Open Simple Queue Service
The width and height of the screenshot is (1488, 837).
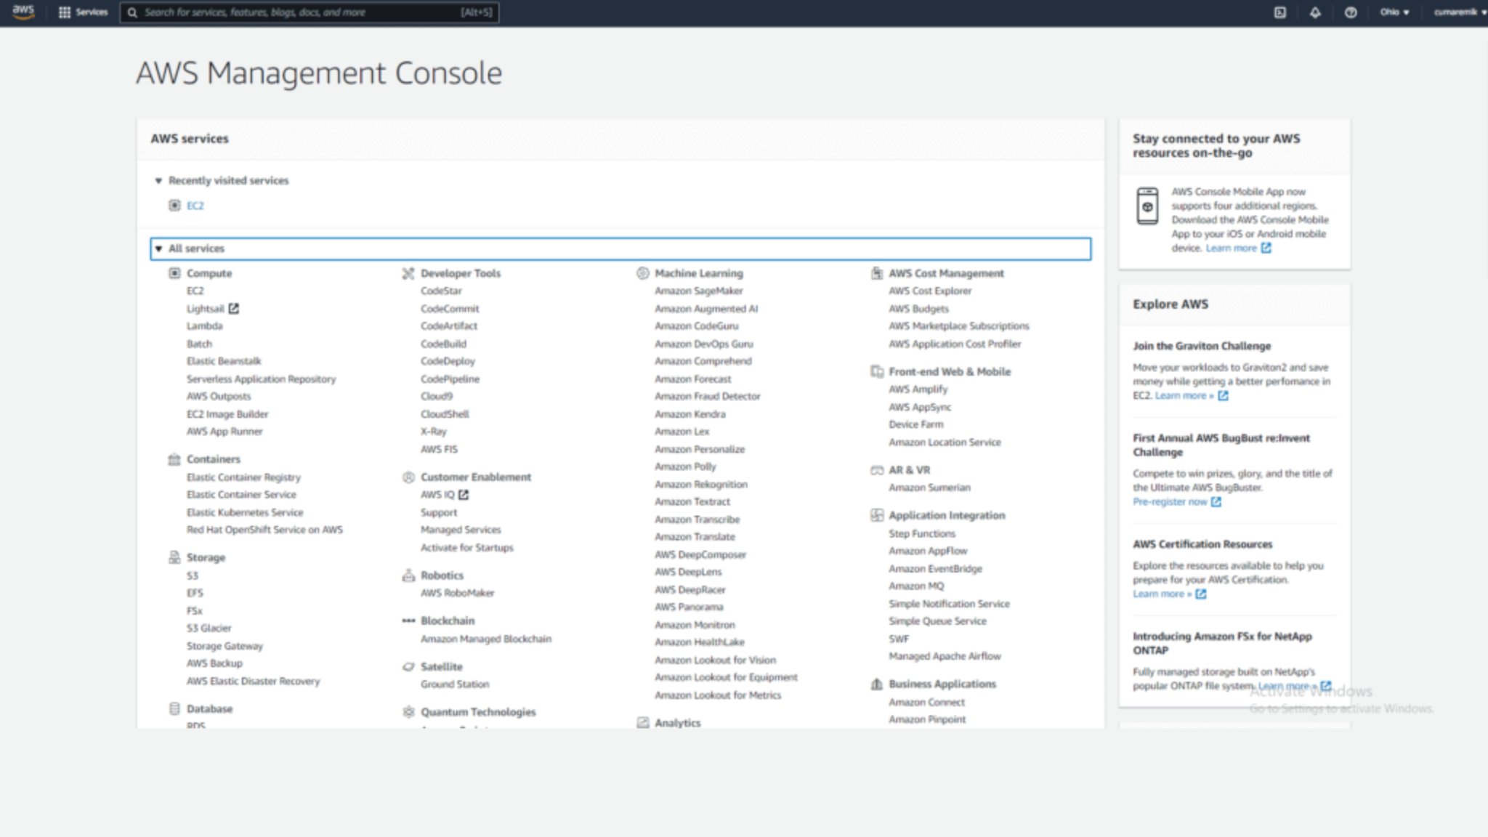point(937,621)
